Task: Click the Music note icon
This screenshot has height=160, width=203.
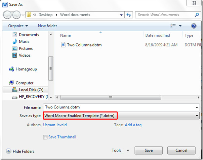Action: (x=15, y=41)
